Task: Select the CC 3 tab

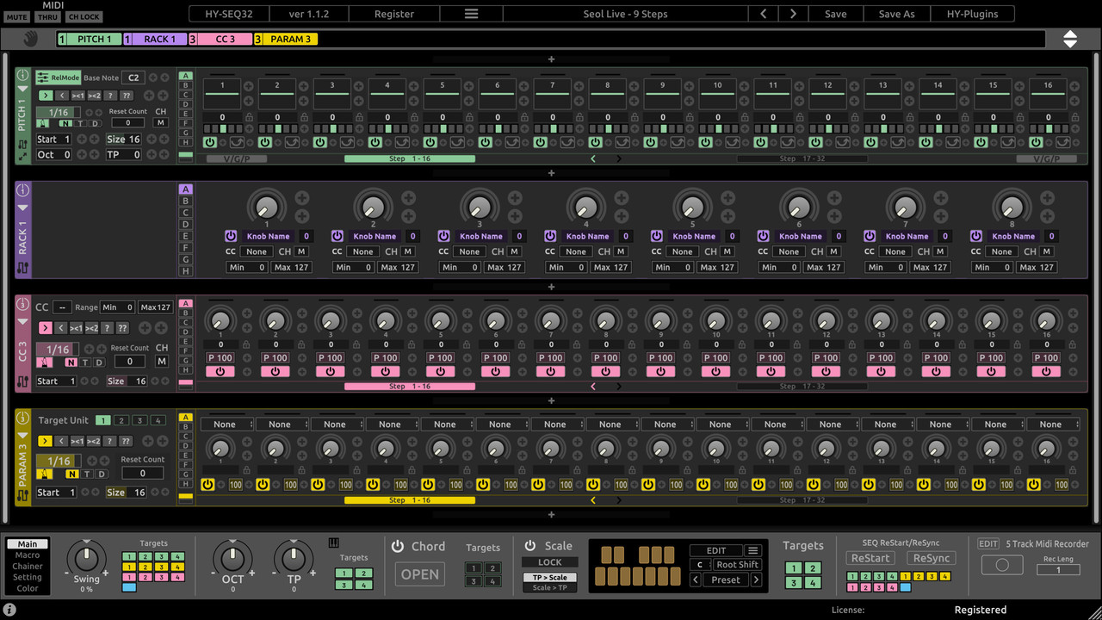Action: 220,39
